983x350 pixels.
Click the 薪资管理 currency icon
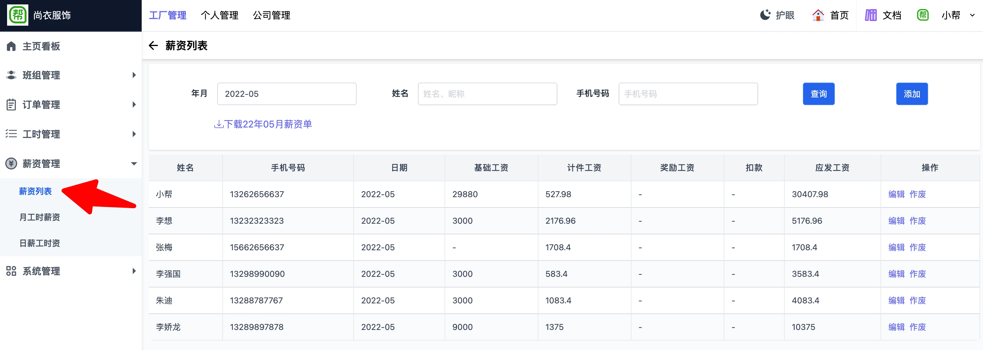(x=11, y=163)
